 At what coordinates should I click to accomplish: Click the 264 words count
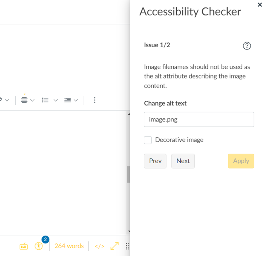(x=69, y=246)
